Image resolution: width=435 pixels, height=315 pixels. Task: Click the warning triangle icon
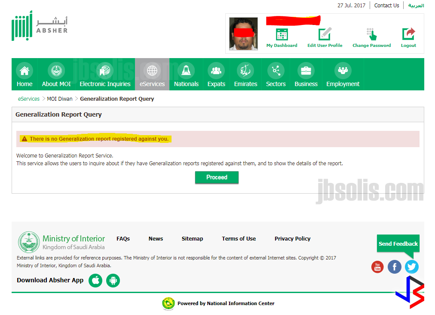click(25, 139)
